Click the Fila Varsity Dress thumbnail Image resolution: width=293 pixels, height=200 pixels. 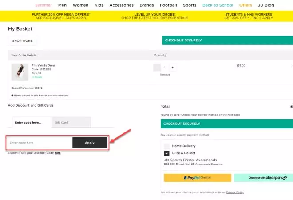[x=20, y=72]
